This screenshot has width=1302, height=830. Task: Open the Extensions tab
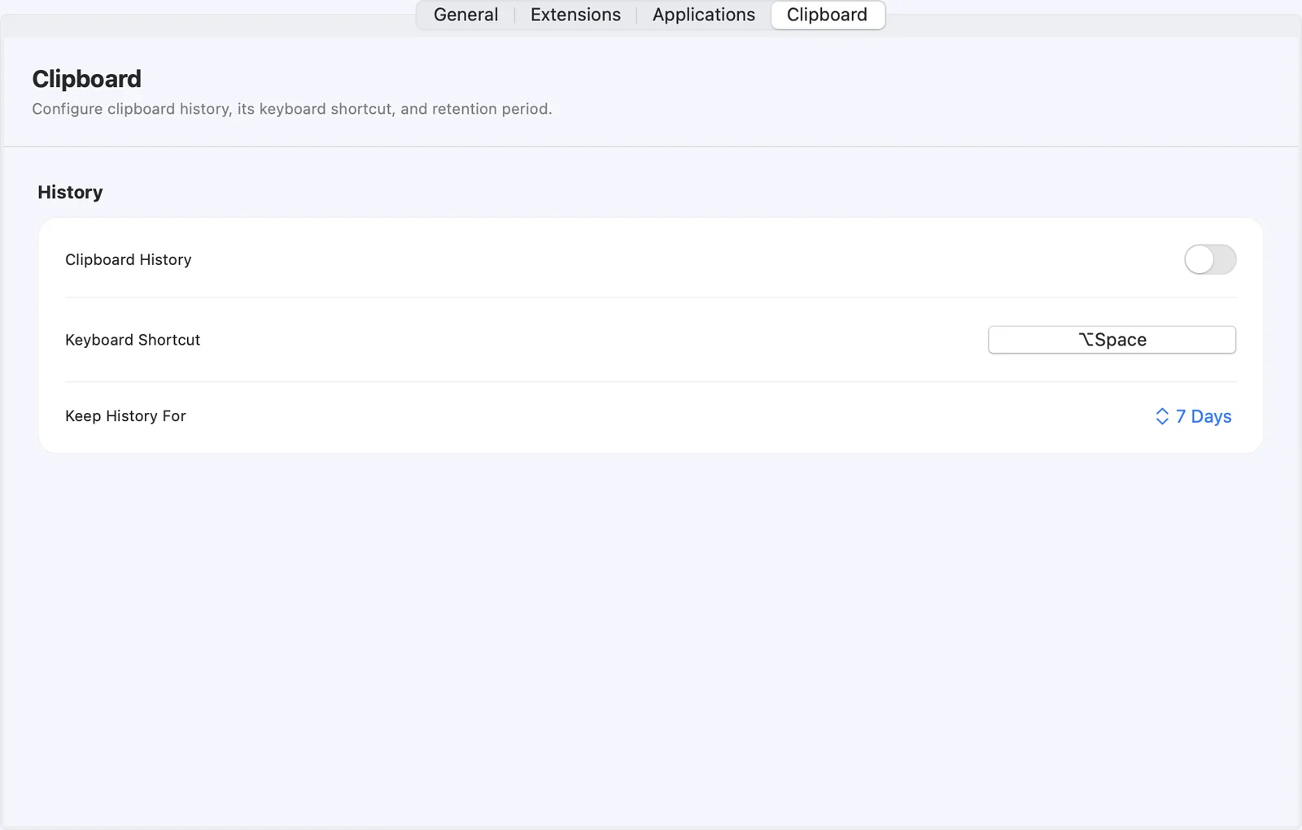point(575,15)
